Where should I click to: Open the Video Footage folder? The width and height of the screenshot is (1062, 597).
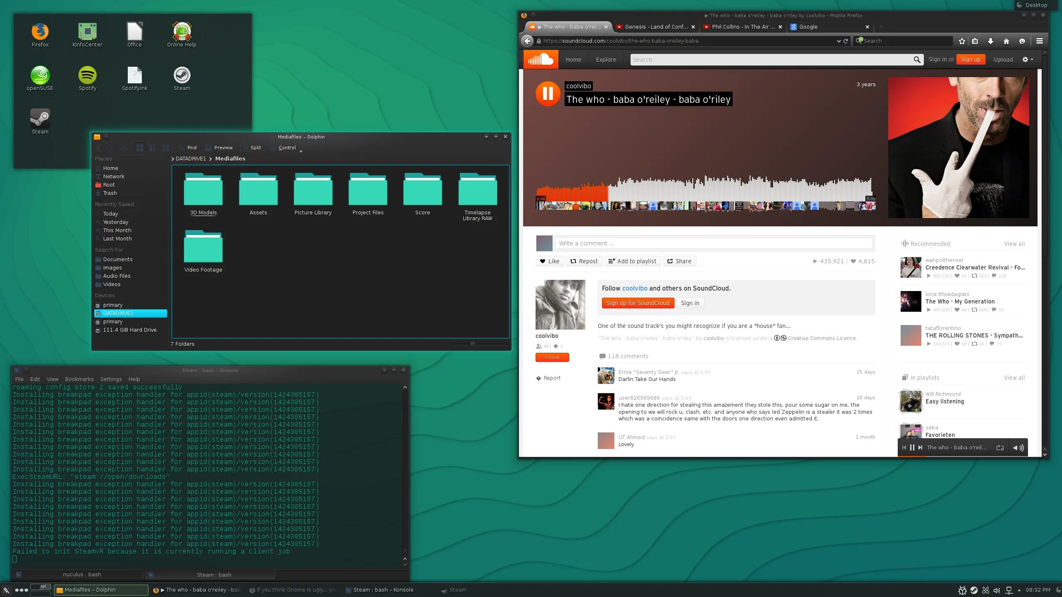203,251
